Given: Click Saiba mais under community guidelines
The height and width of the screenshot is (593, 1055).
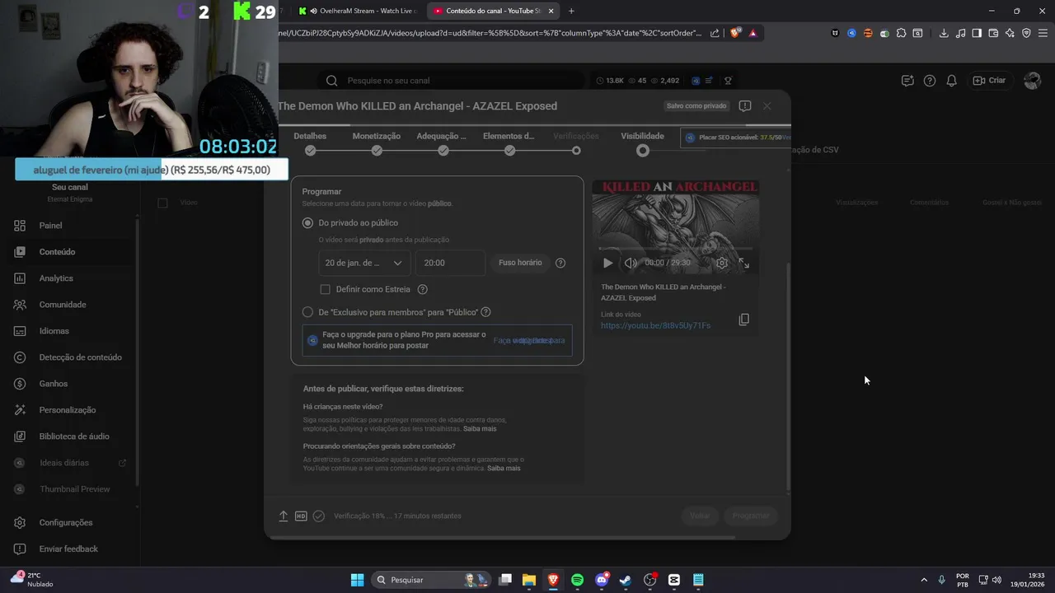Looking at the screenshot, I should (504, 469).
